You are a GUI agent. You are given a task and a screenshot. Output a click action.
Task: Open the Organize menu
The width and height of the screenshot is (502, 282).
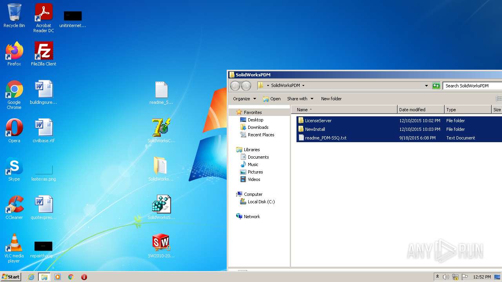[244, 99]
